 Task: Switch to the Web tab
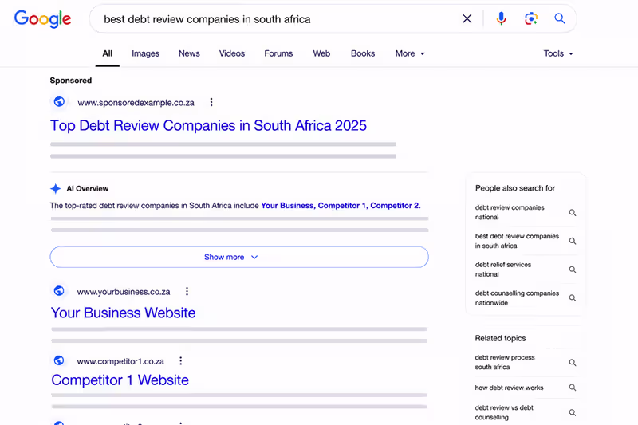pos(321,53)
